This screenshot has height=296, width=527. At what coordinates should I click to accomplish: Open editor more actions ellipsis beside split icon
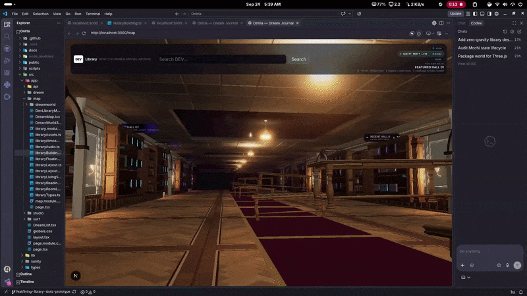[449, 23]
